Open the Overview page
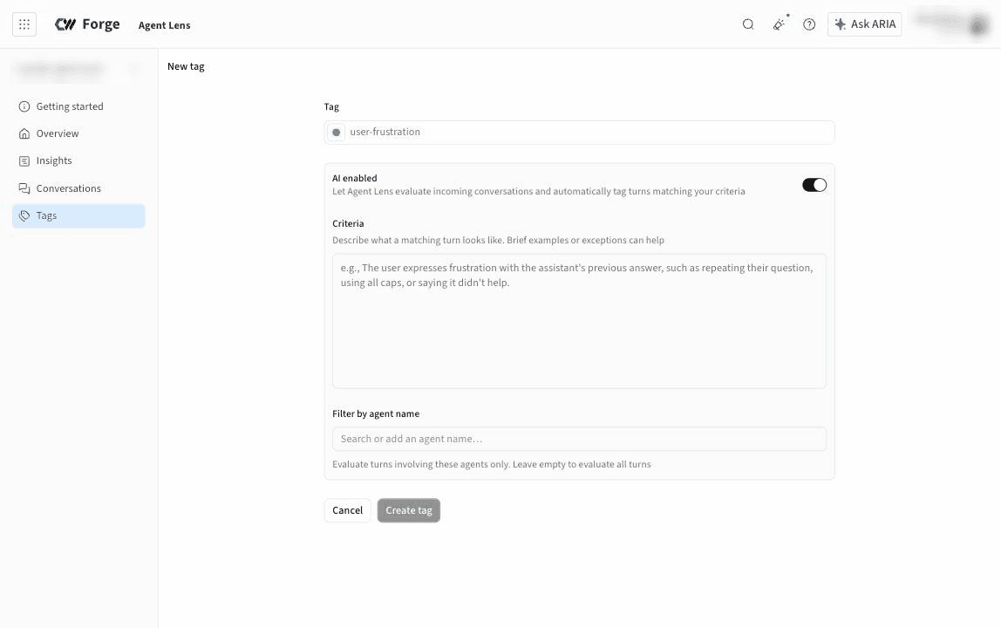The width and height of the screenshot is (1001, 628). point(78,133)
